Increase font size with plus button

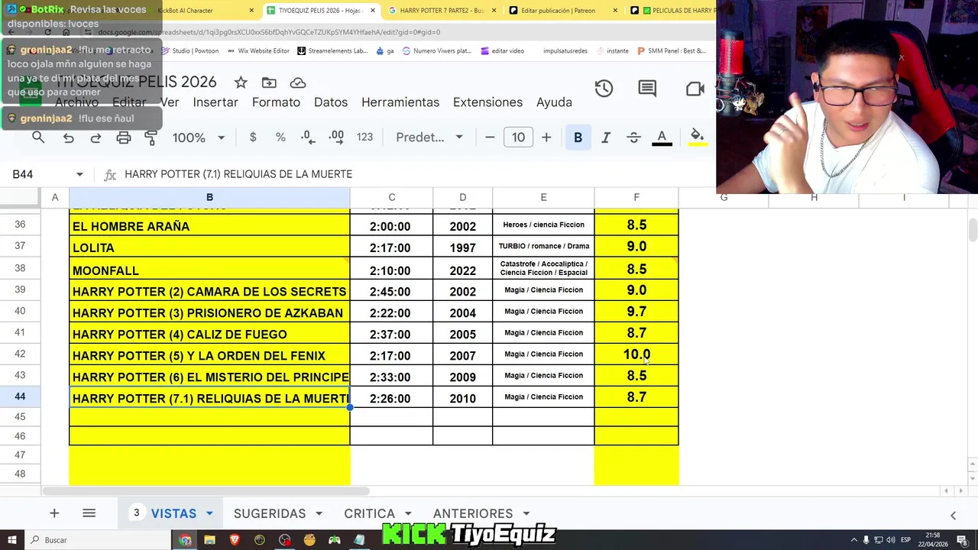click(546, 137)
